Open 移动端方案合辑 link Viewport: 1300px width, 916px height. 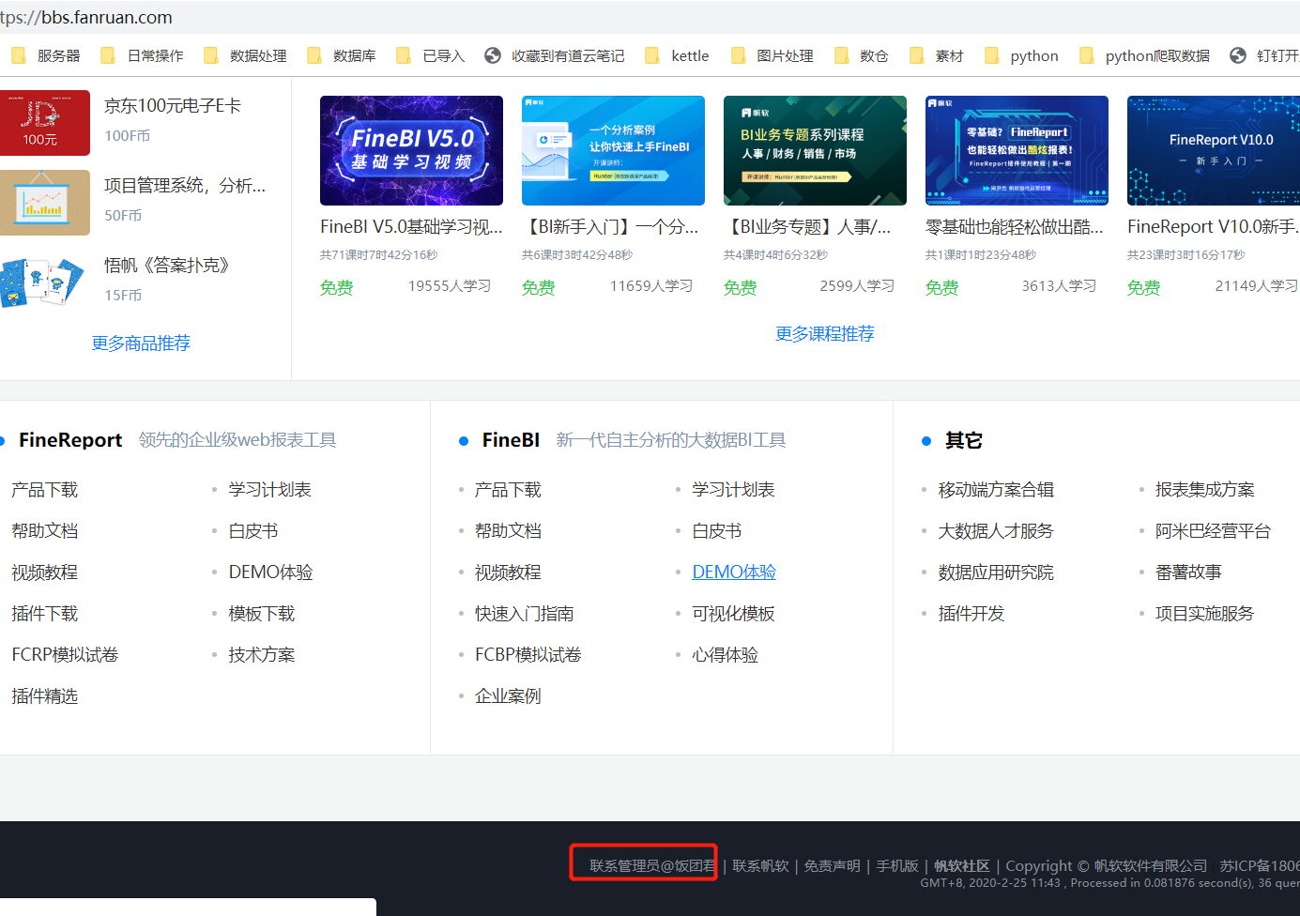[996, 490]
